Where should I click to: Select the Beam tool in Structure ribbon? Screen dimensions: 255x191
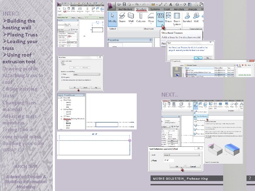coord(122,18)
